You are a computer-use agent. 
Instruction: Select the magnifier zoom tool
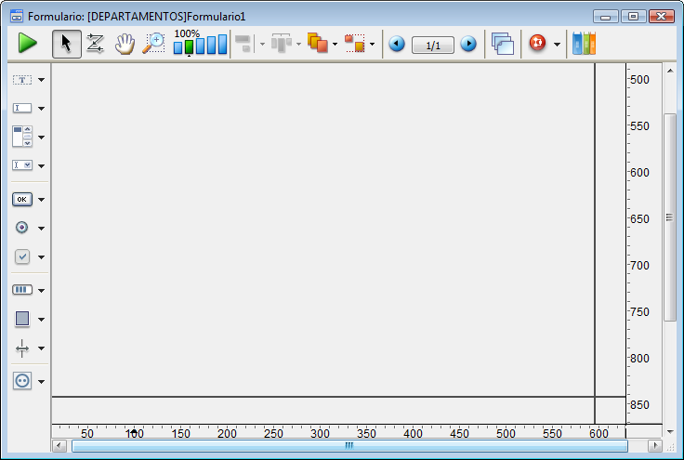click(153, 44)
